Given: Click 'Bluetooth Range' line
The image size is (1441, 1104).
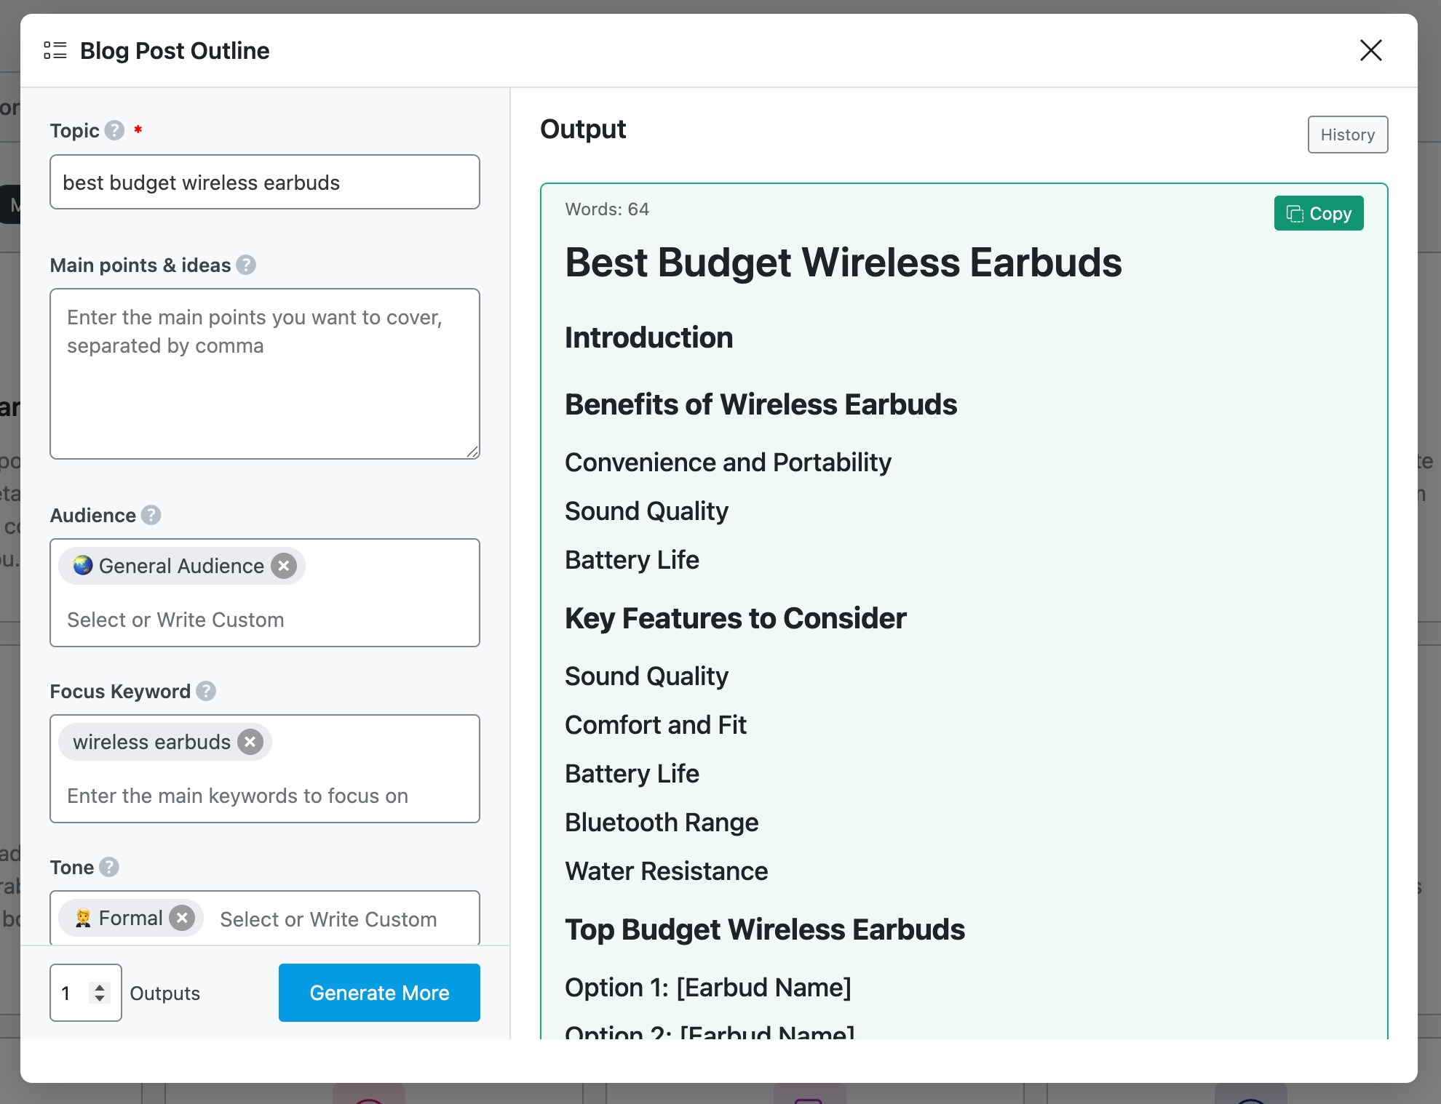Looking at the screenshot, I should coord(662,823).
